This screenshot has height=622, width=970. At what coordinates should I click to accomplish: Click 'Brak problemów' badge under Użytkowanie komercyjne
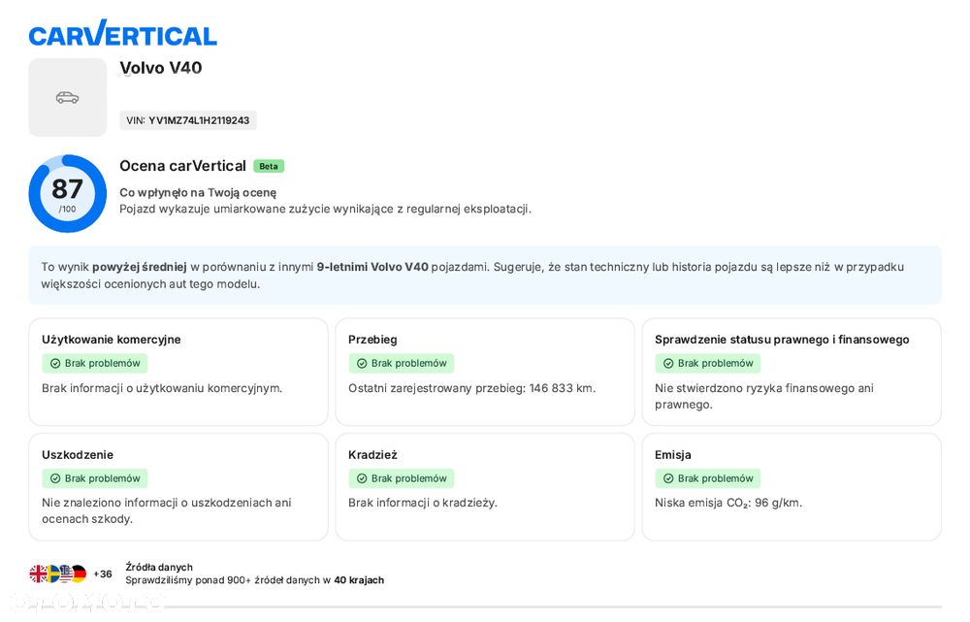pos(95,363)
